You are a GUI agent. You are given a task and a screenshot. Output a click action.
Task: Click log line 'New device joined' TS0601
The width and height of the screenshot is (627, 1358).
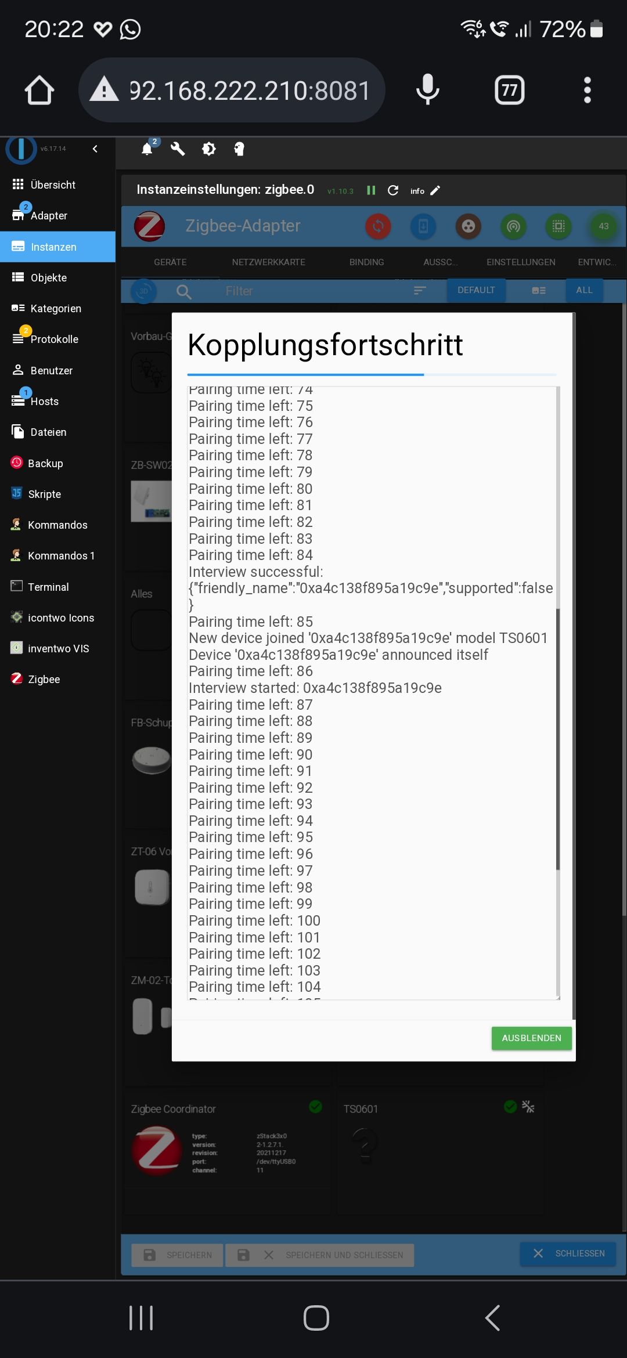point(368,638)
